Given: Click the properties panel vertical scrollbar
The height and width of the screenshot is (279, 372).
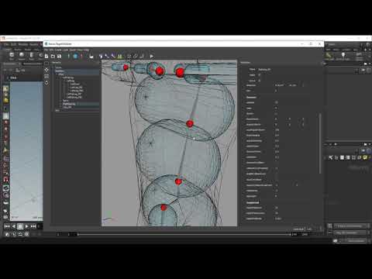Looking at the screenshot, I should [x=320, y=143].
